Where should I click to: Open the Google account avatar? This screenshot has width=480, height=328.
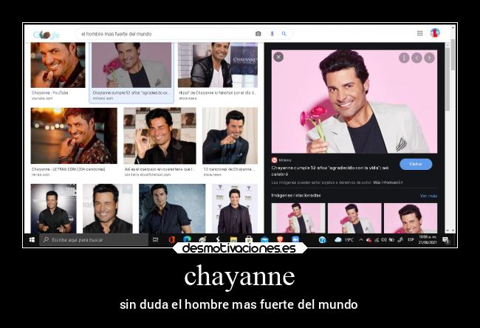(435, 33)
